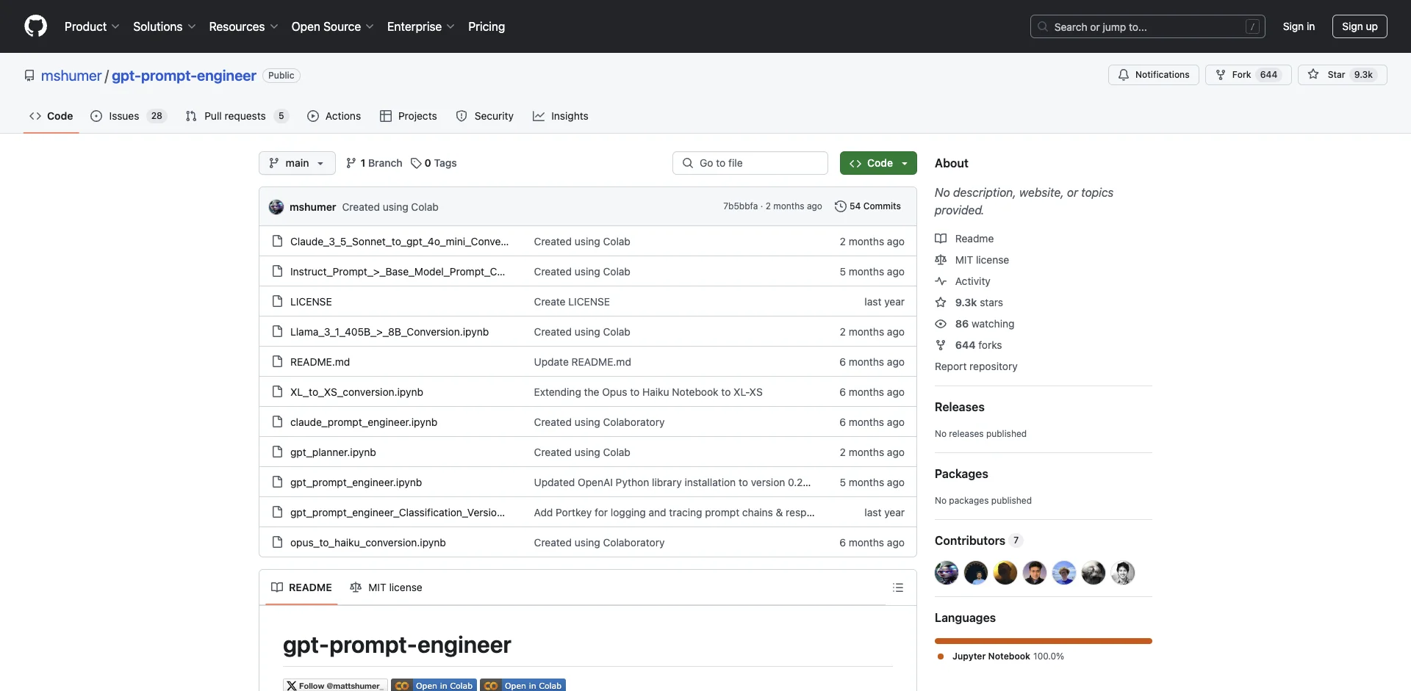Open claude_prompt_engineer.ipynb
Screen dimensions: 1411x691
click(364, 422)
